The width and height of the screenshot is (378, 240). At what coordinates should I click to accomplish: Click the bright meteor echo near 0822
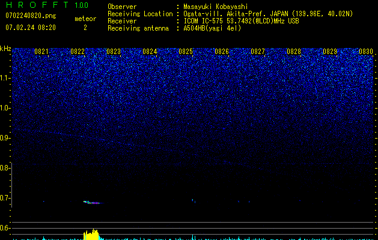pos(93,202)
